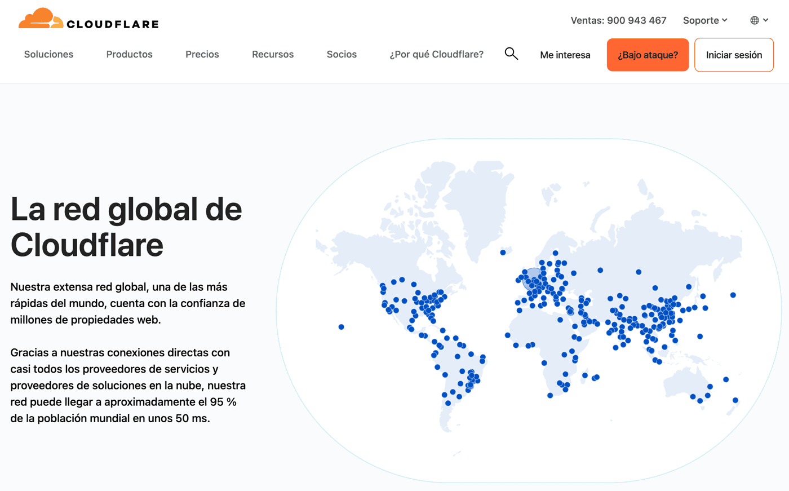Open the ¿Por qué Cloudflare? menu
Viewport: 789px width, 491px height.
click(x=437, y=54)
